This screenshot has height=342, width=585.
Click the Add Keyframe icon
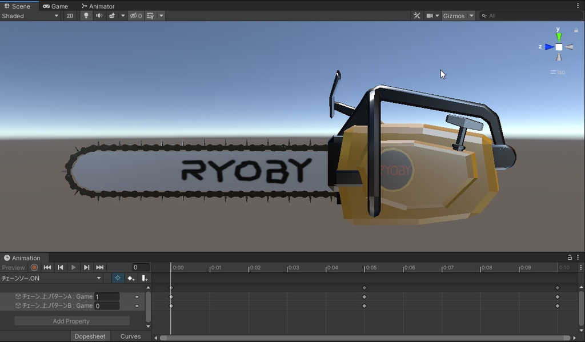[131, 278]
